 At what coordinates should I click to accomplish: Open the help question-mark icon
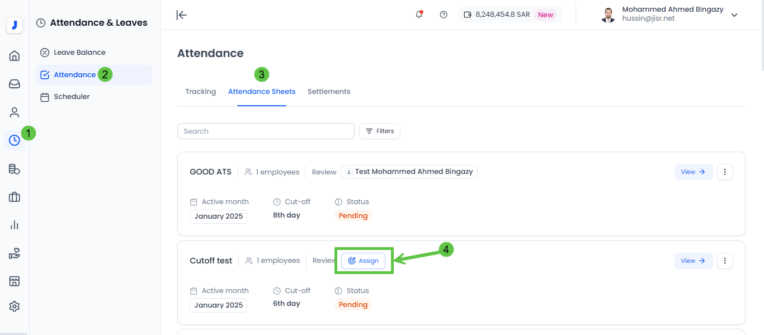point(444,15)
